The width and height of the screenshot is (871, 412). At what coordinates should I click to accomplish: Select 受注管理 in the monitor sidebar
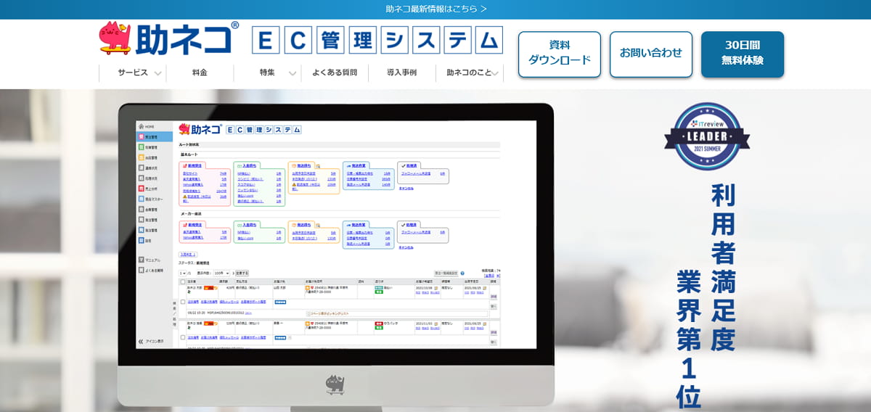point(155,136)
